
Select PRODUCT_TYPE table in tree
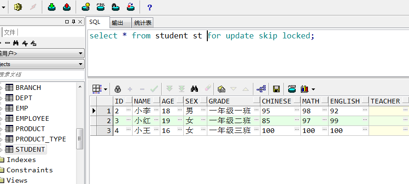[41, 139]
